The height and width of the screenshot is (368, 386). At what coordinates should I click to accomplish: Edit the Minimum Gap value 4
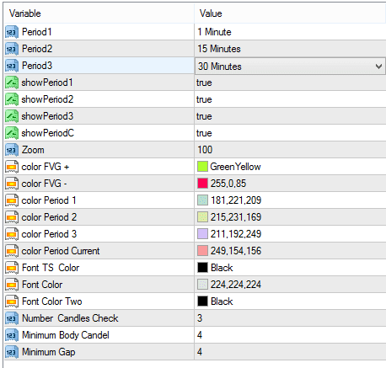point(200,352)
